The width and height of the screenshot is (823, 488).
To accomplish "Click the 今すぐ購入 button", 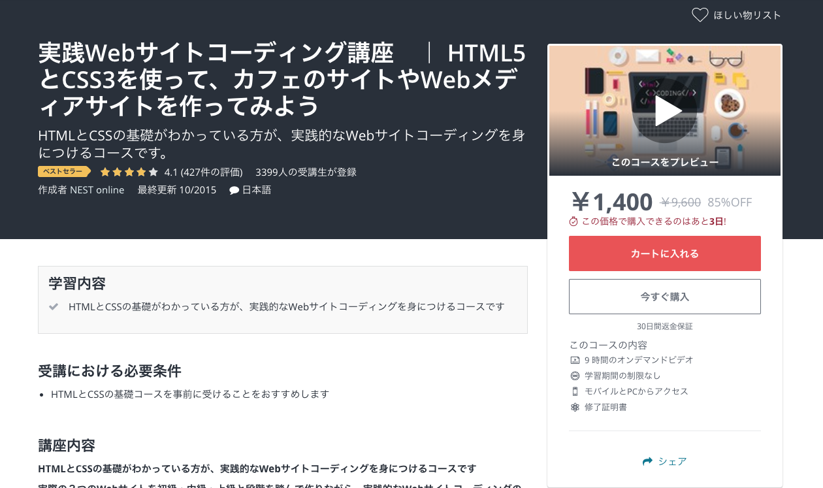I will point(665,297).
